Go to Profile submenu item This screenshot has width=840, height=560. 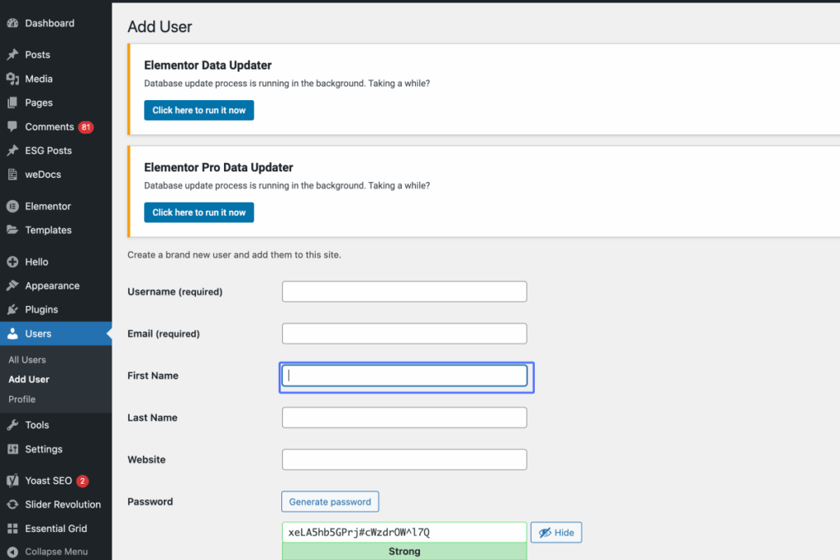tap(22, 399)
